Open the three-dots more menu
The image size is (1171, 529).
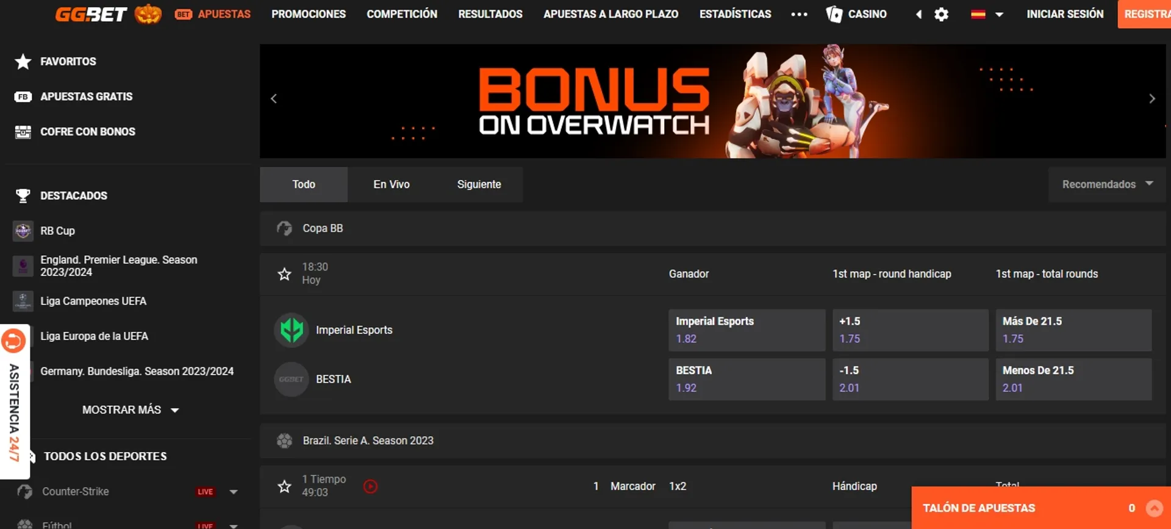click(799, 14)
